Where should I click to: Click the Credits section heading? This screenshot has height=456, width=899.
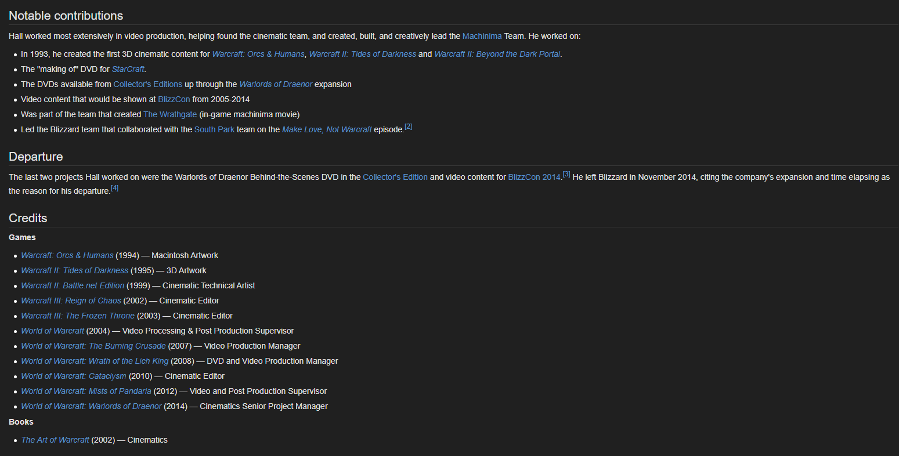tap(28, 218)
